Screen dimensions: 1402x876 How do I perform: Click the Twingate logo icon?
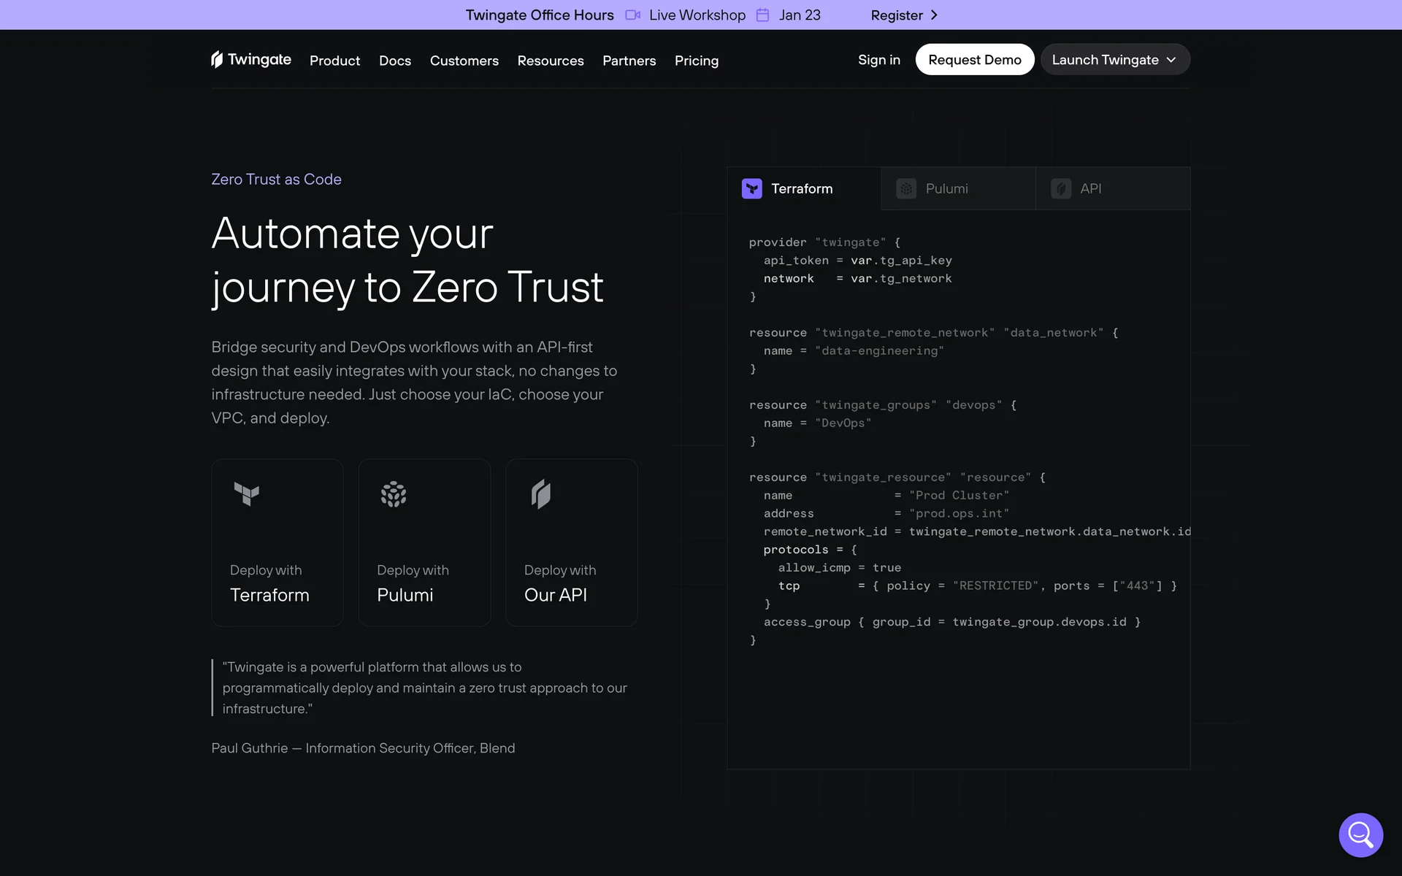217,59
